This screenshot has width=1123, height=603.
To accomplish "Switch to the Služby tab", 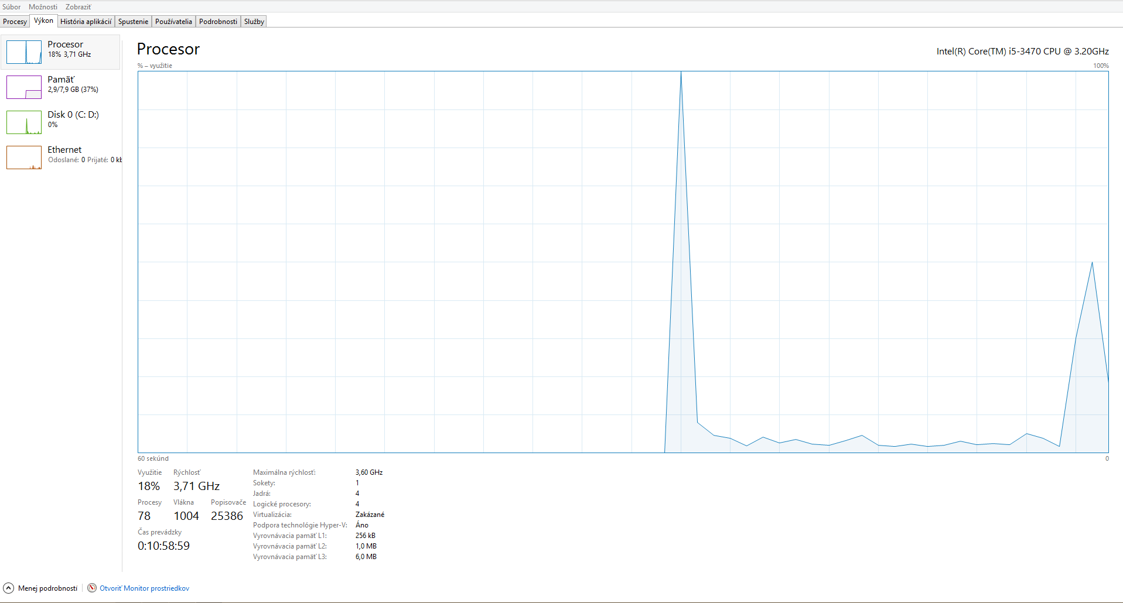I will pos(254,22).
